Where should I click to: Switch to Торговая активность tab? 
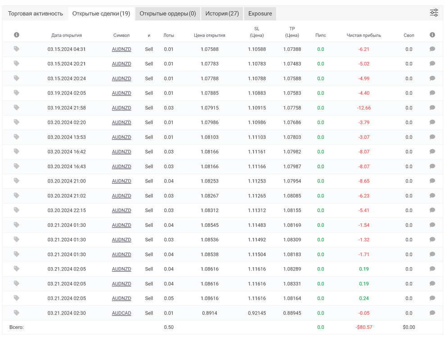[36, 14]
